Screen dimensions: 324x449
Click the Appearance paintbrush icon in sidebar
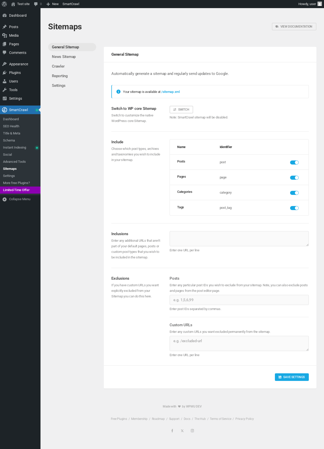pos(5,64)
